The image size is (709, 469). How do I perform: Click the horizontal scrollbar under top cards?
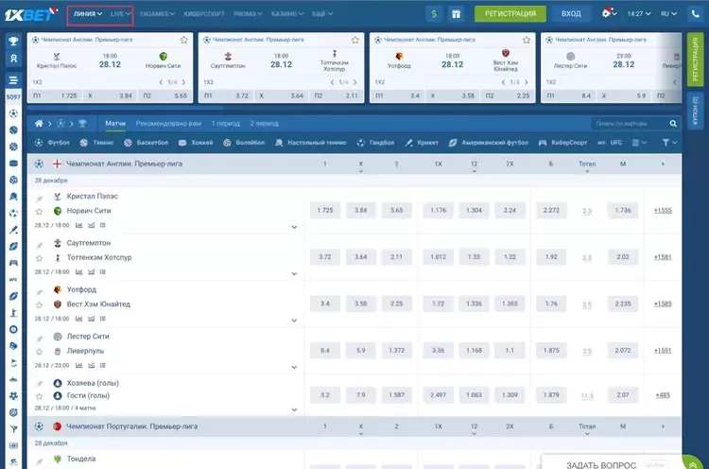pyautogui.click(x=125, y=108)
